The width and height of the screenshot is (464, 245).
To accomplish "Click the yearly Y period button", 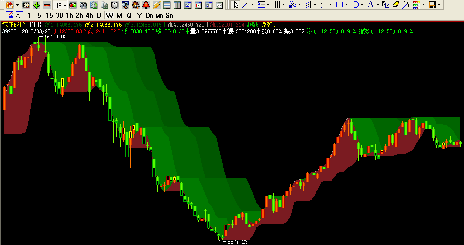I will click(x=139, y=15).
